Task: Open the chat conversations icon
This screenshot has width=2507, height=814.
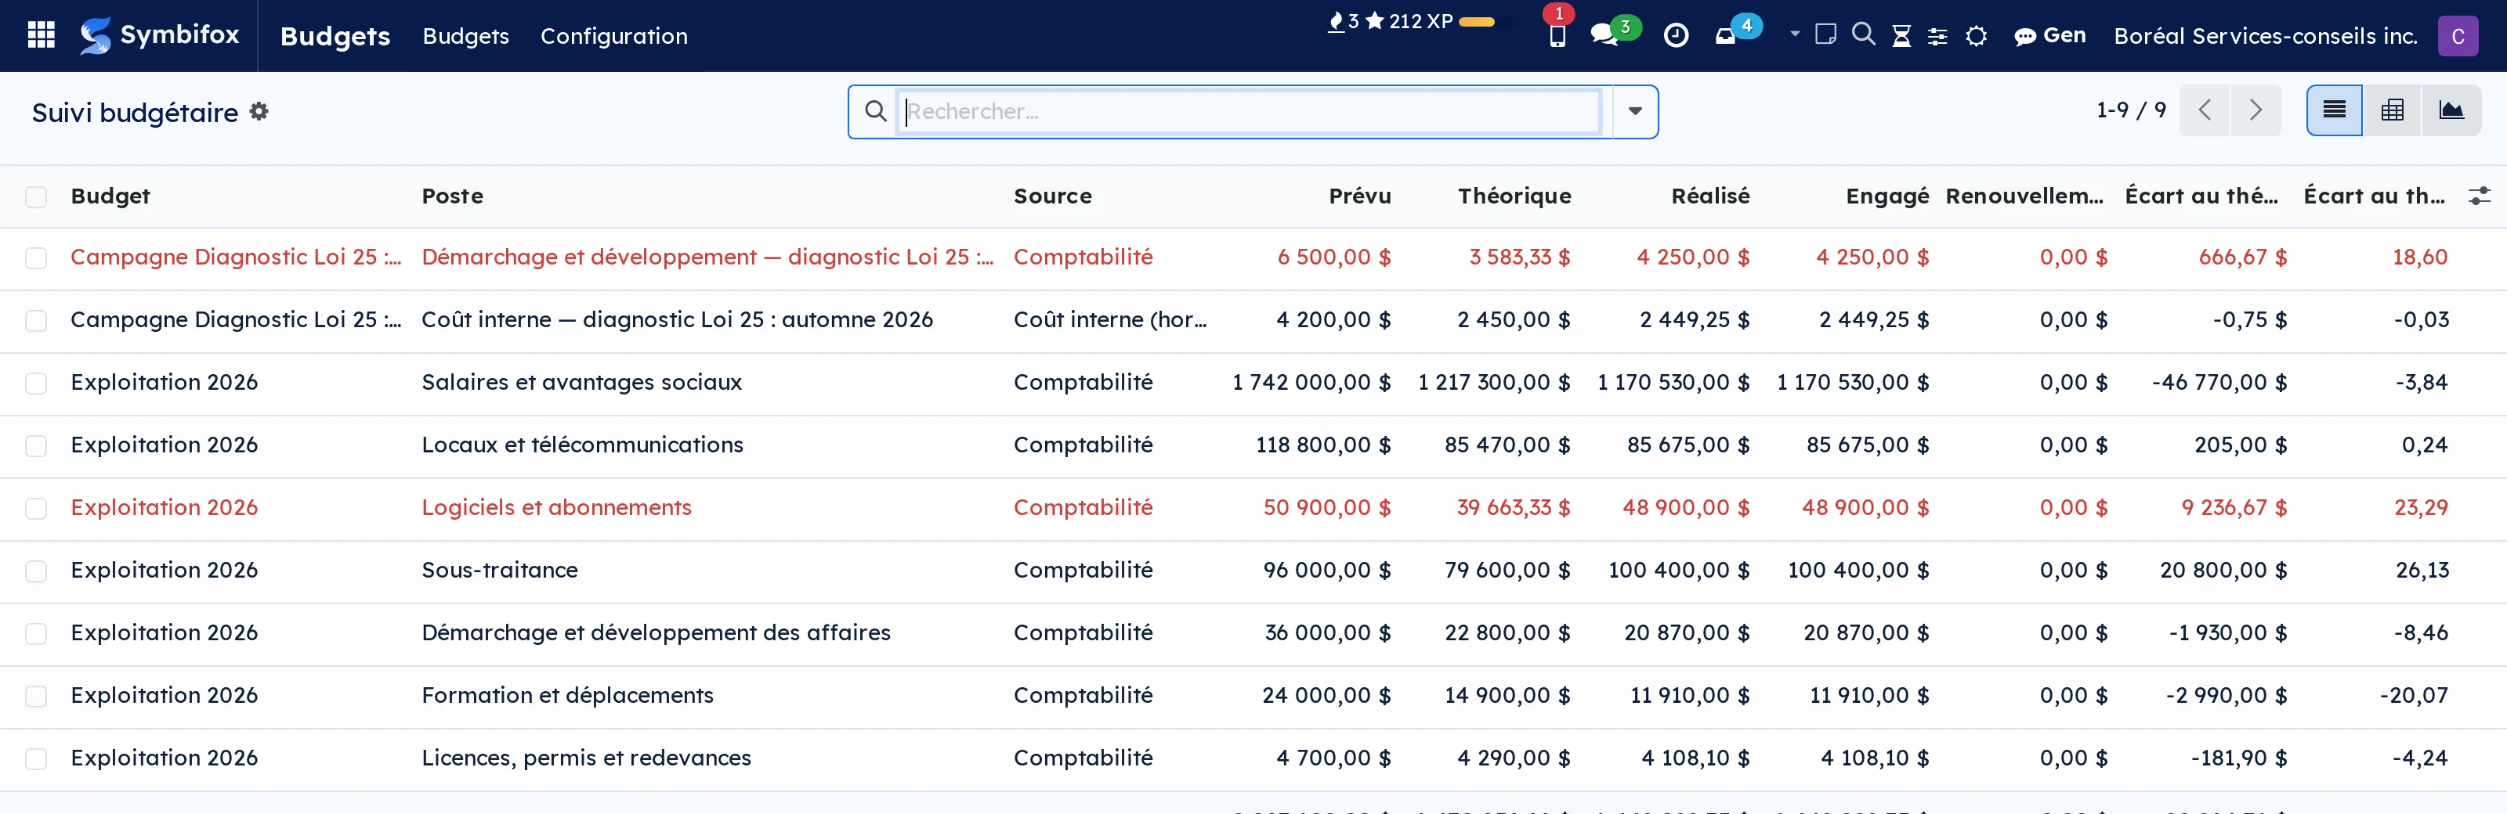Action: coord(1603,36)
